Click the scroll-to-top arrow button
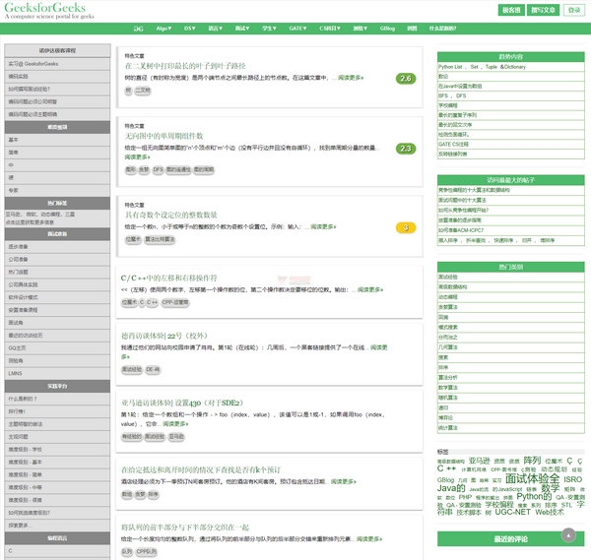The height and width of the screenshot is (560, 591). click(x=568, y=534)
